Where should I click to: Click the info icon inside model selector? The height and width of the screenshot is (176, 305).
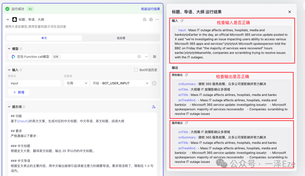coord(139,56)
